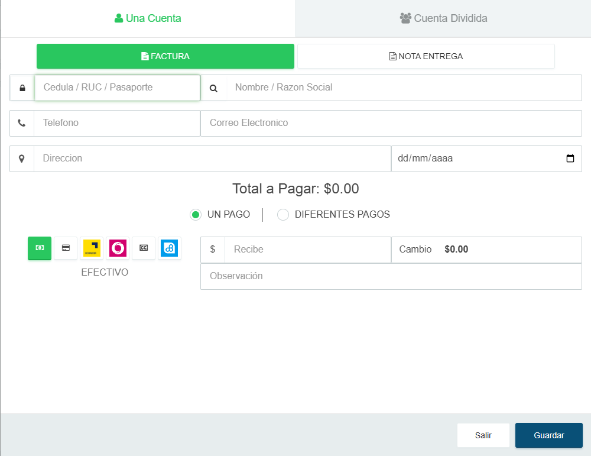Click the search magnifier icon beside Nombre
This screenshot has width=591, height=456.
click(213, 88)
